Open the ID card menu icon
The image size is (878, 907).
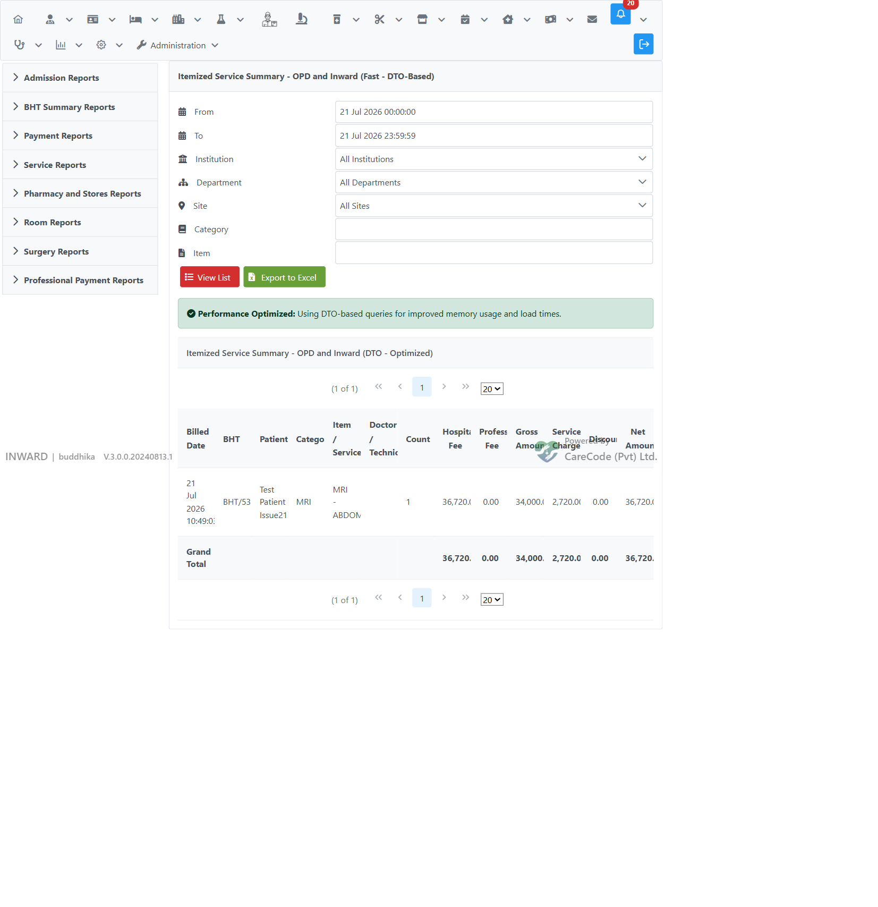(x=92, y=20)
